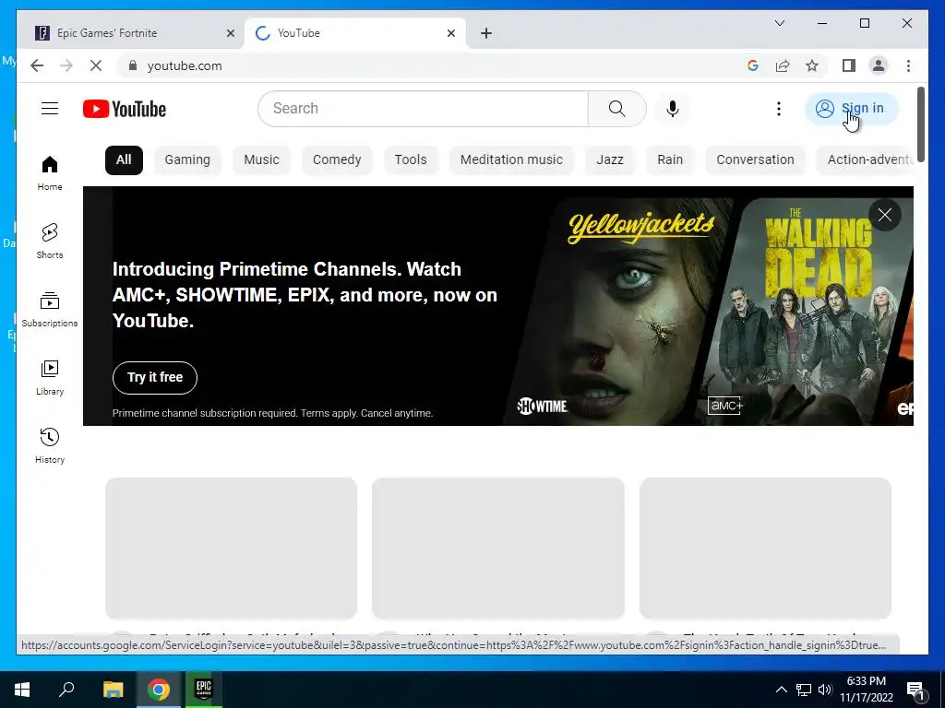This screenshot has height=708, width=945.
Task: Select the All filter chip
Action: (124, 160)
